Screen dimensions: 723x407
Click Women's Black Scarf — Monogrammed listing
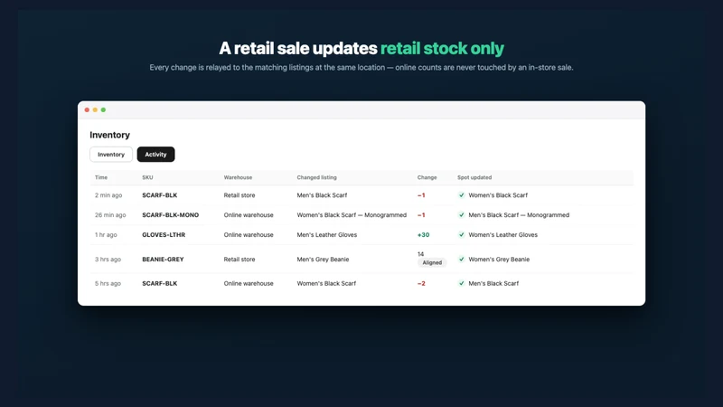(x=352, y=215)
